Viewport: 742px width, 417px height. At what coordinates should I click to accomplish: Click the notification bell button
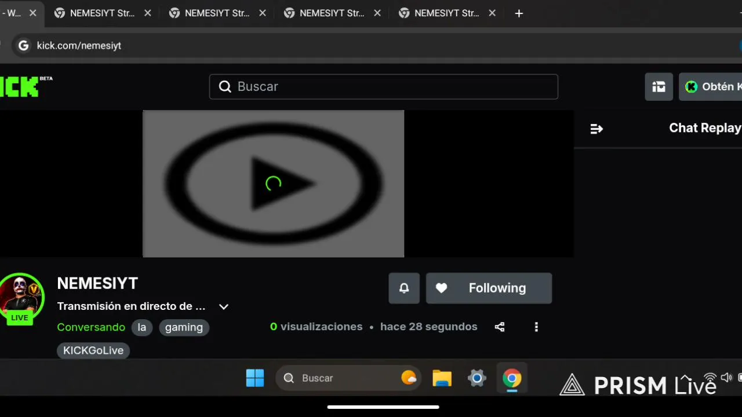404,288
